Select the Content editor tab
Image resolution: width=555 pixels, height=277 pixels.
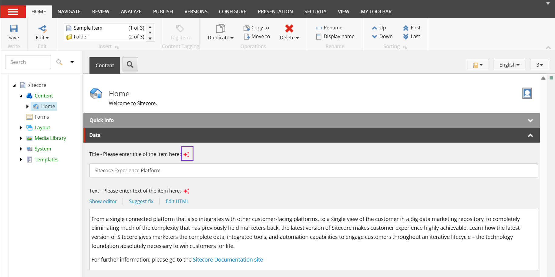[x=105, y=65]
